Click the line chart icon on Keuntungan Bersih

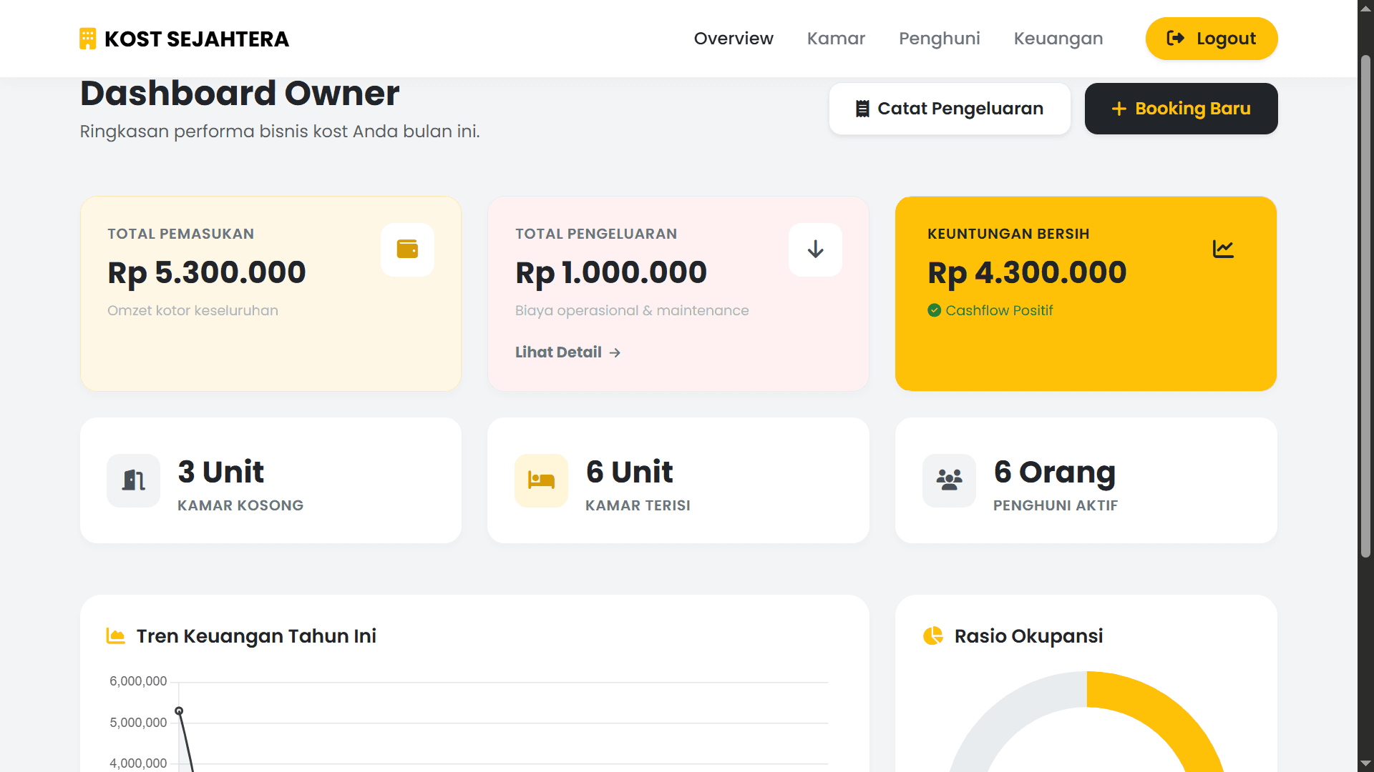(x=1224, y=249)
